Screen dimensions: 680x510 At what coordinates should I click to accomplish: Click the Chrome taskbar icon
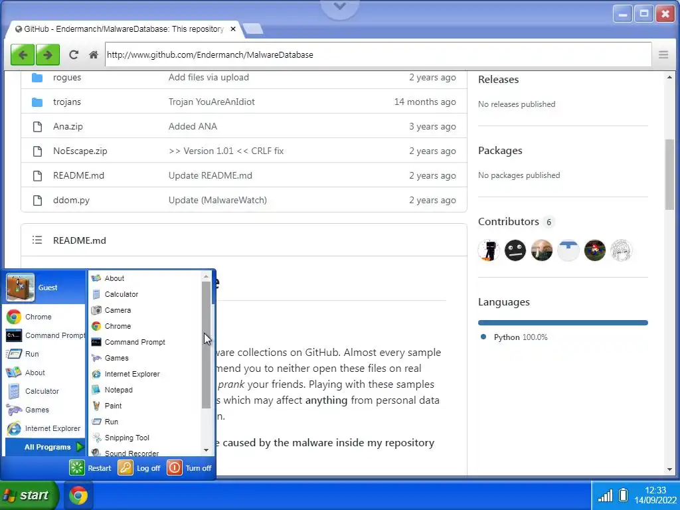78,495
